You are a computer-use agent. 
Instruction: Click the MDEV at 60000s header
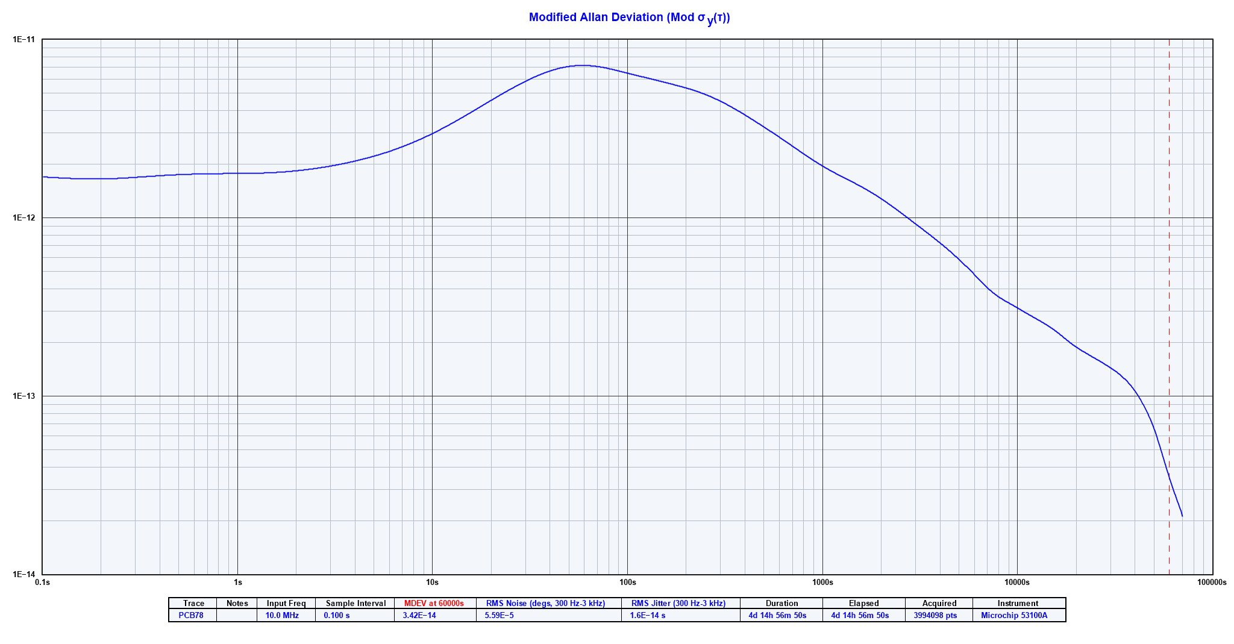pyautogui.click(x=435, y=603)
